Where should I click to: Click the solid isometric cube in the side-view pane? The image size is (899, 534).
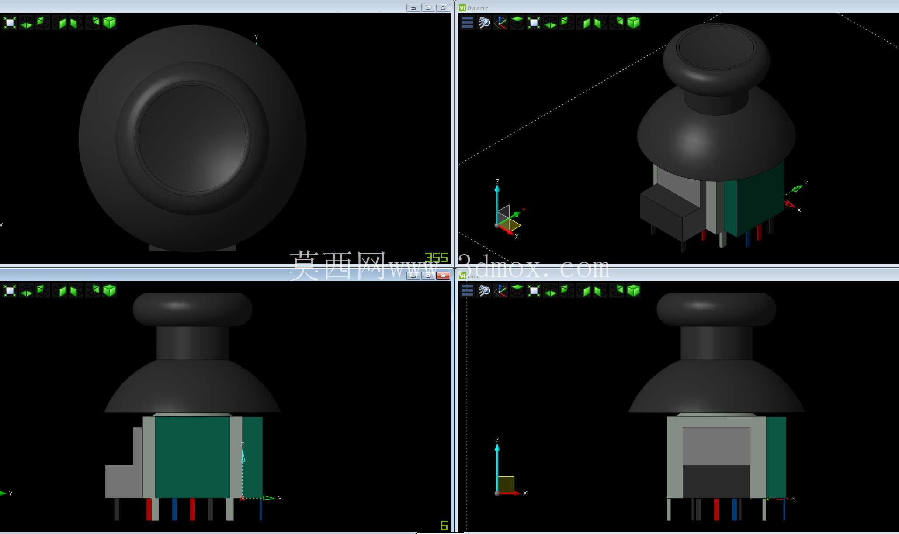coord(109,291)
